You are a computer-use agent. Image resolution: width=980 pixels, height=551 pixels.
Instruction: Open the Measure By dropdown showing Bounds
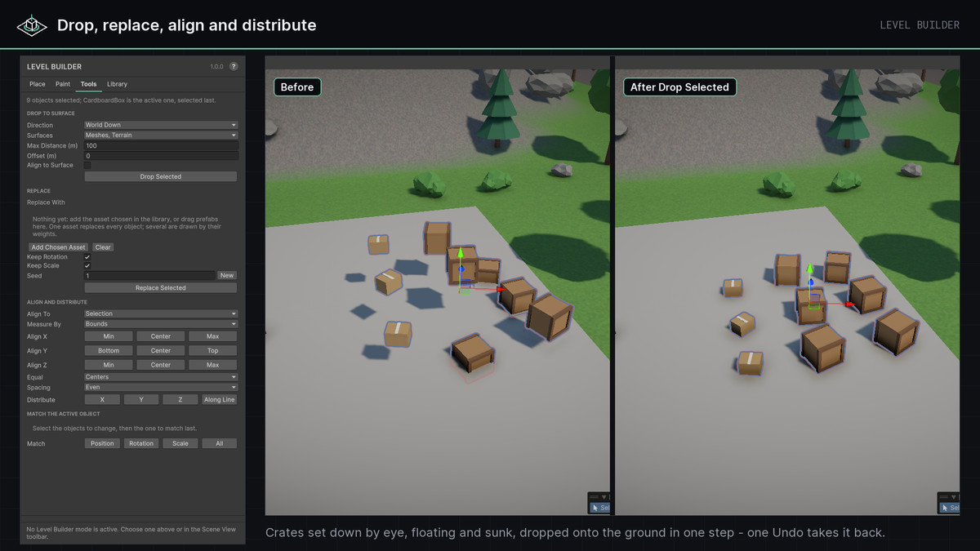click(161, 323)
